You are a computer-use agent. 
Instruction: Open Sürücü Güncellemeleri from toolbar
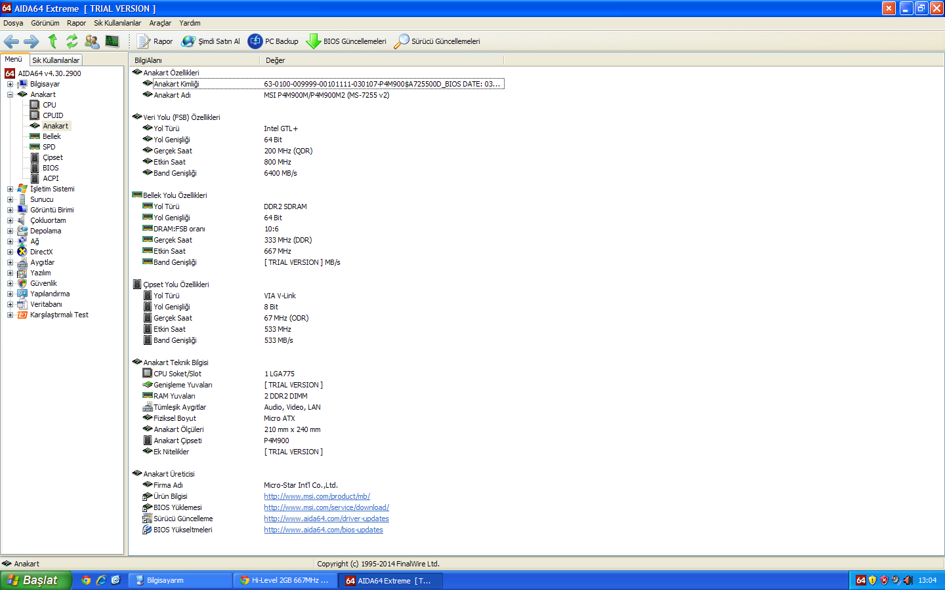[437, 41]
